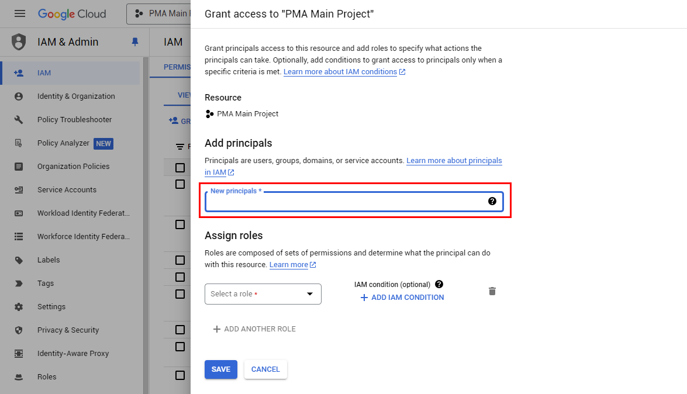Open the hamburger navigation menu
The width and height of the screenshot is (687, 394).
20,13
